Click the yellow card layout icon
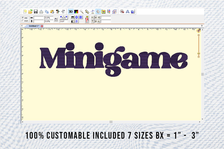 [x=103, y=11]
